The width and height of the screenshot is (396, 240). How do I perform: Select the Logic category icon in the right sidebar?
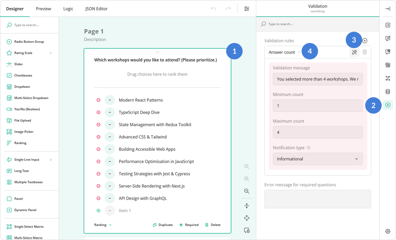click(x=388, y=78)
